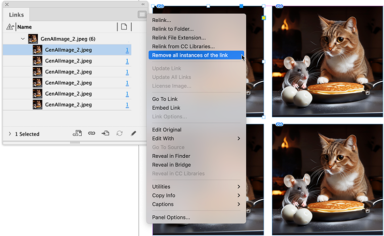Screen dimensions: 384x236
Task: Click the Relink chain icon in the footer
Action: pos(91,133)
